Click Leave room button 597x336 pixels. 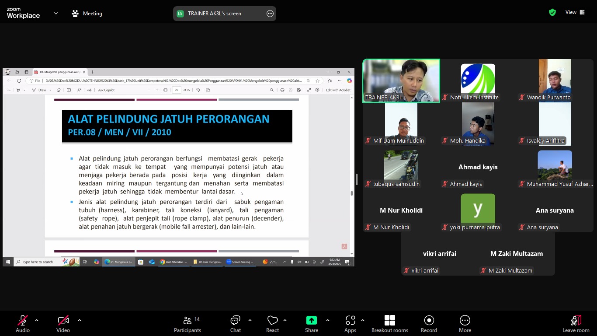tap(576, 324)
